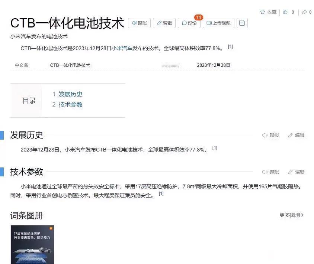The height and width of the screenshot is (264, 314).
Task: Open the 17层高压绝缘防护 album thumbnail
Action: tap(32, 245)
